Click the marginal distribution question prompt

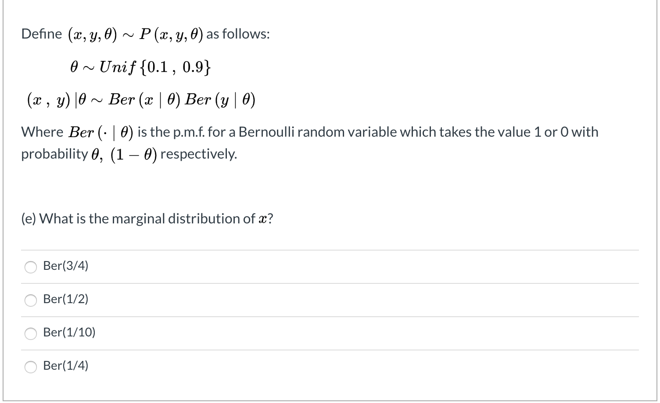tap(147, 218)
